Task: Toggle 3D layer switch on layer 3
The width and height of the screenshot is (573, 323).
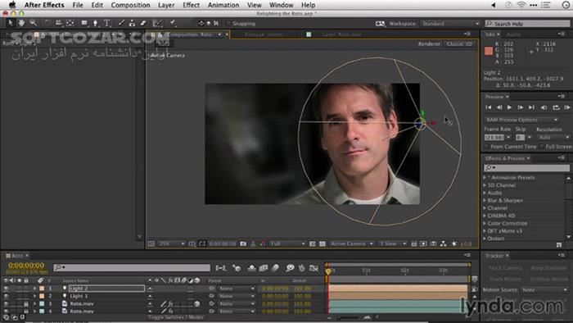Action: pos(197,303)
